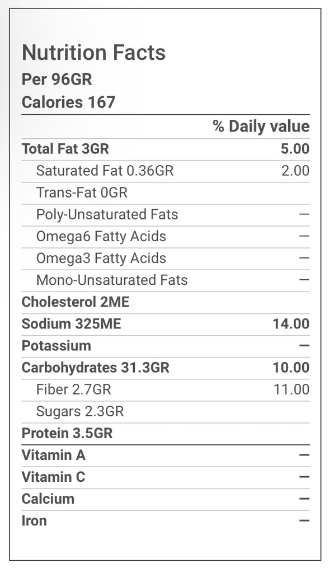The image size is (334, 573).
Task: Click the Trans-Fat 0GR row
Action: (x=166, y=193)
